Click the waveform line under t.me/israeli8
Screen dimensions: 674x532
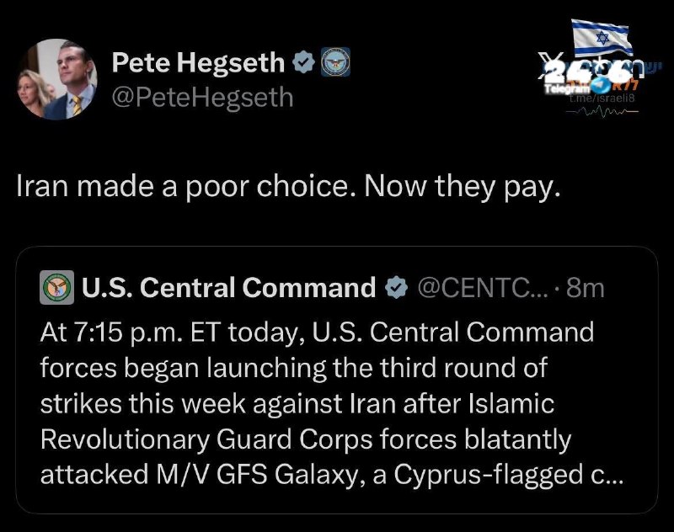pos(602,111)
